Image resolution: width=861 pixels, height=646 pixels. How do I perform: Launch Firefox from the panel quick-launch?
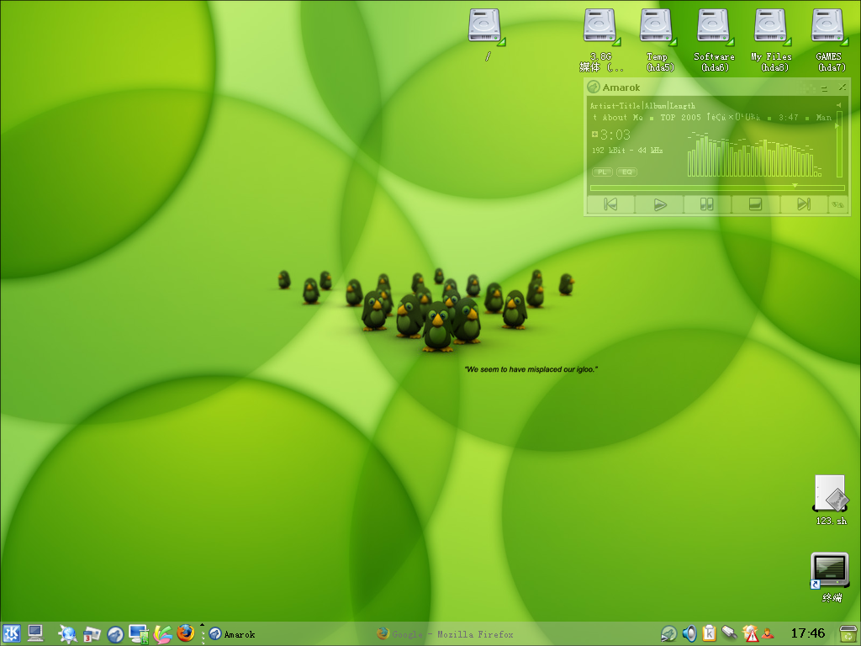186,633
